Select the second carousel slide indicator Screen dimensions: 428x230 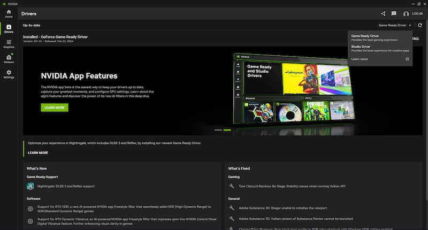(x=227, y=130)
